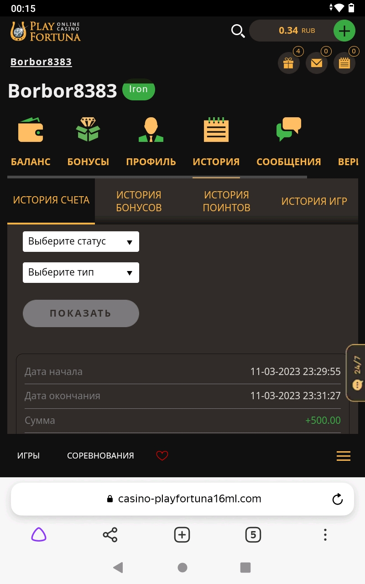Open the search magnifier icon
Image resolution: width=365 pixels, height=584 pixels.
[238, 31]
